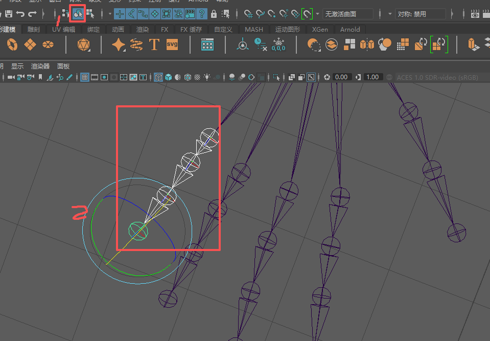Open the render view clapperboard-eye icon
The width and height of the screenshot is (490, 341).
[475, 14]
